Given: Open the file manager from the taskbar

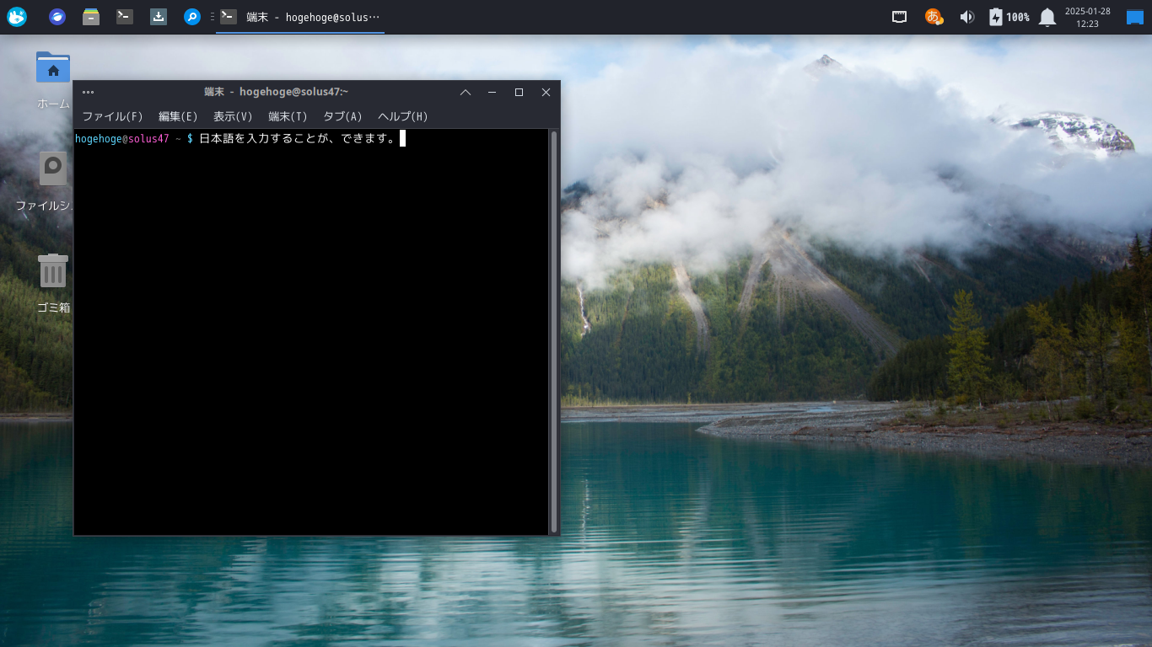Looking at the screenshot, I should (x=90, y=16).
